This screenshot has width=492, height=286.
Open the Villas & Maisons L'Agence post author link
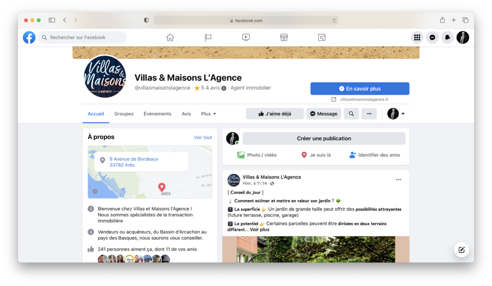point(272,177)
